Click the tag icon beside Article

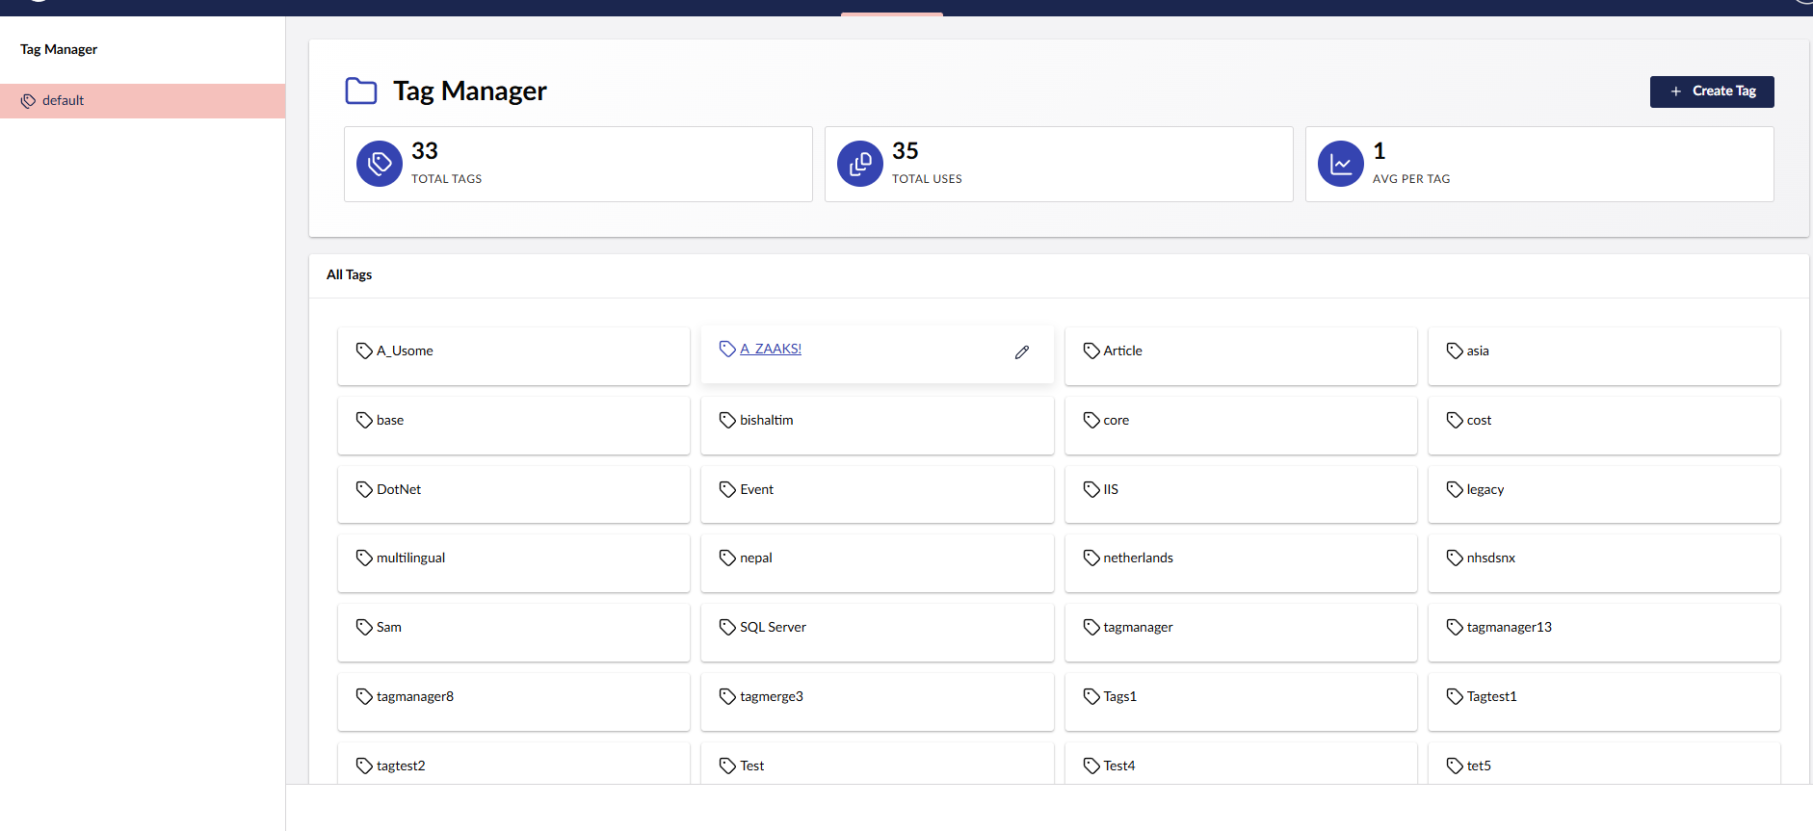(1091, 351)
